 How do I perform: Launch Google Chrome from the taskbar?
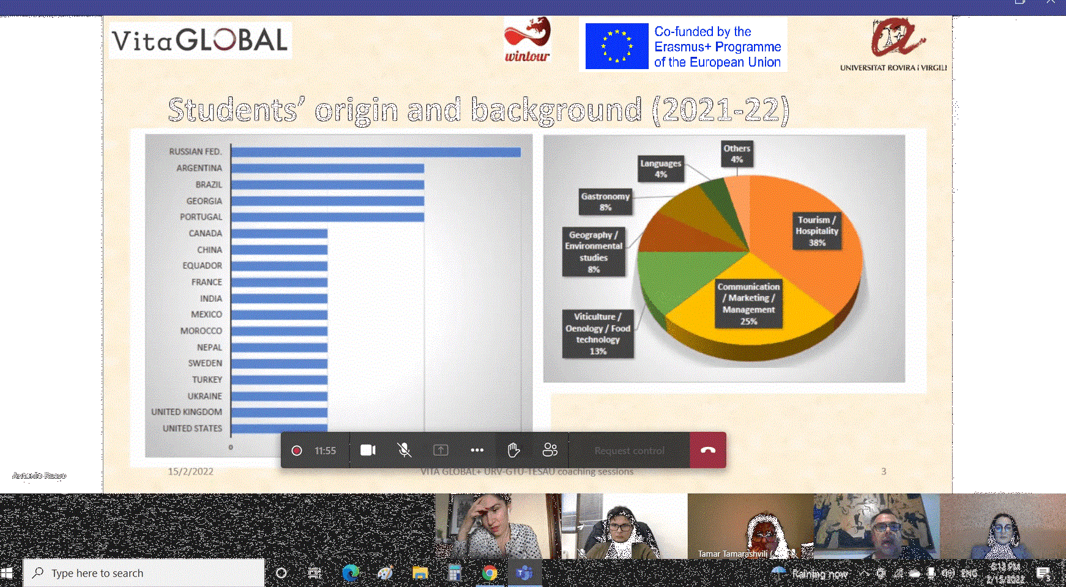(x=490, y=573)
